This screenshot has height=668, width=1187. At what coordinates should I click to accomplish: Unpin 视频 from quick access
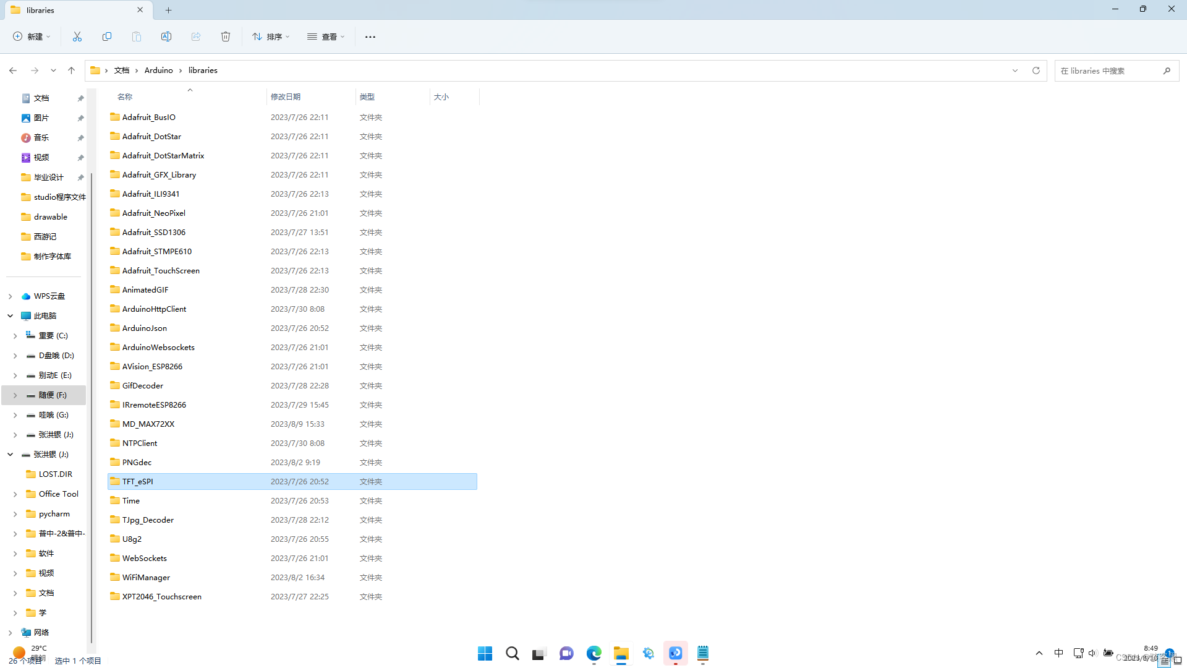pyautogui.click(x=80, y=157)
